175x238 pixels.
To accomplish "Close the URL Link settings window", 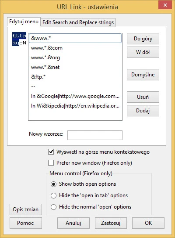I will tap(165, 5).
